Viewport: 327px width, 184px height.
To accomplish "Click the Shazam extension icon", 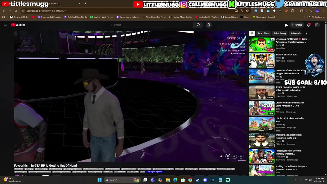I will (256, 11).
